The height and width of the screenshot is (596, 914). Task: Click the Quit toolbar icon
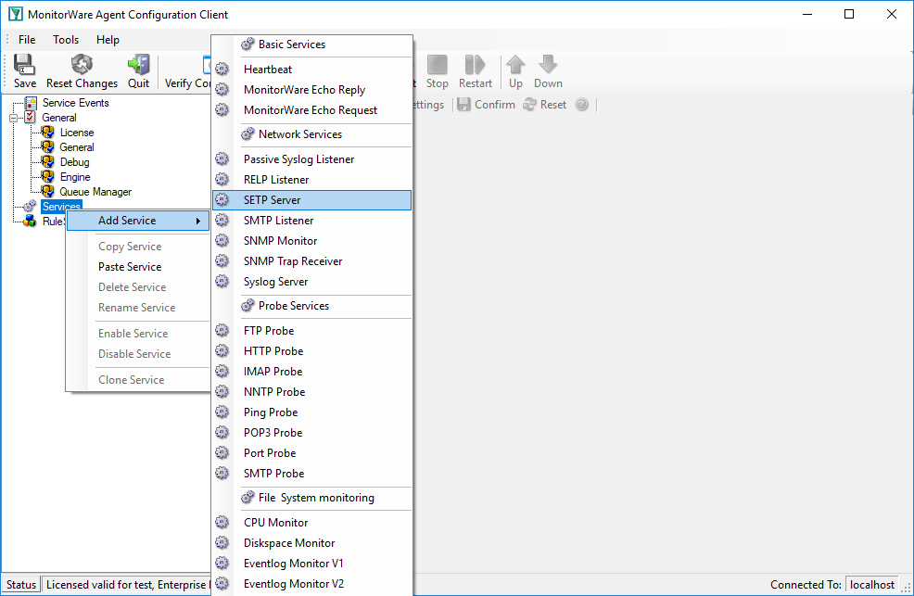click(x=139, y=64)
